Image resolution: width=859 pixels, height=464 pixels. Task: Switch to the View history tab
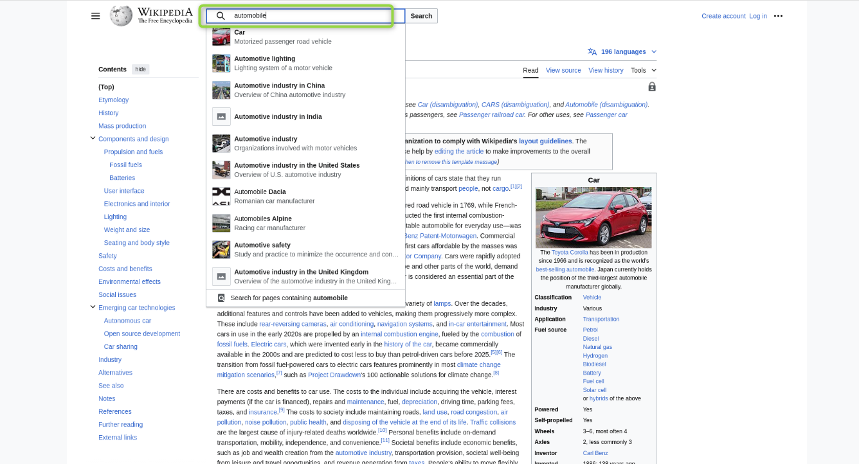[606, 70]
